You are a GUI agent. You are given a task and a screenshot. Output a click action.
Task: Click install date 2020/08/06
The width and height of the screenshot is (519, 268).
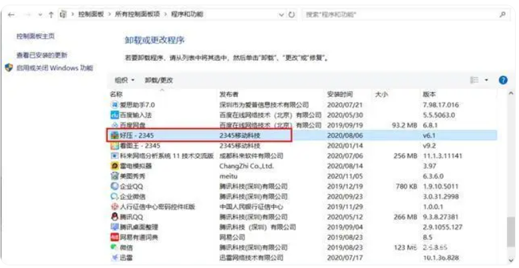345,135
